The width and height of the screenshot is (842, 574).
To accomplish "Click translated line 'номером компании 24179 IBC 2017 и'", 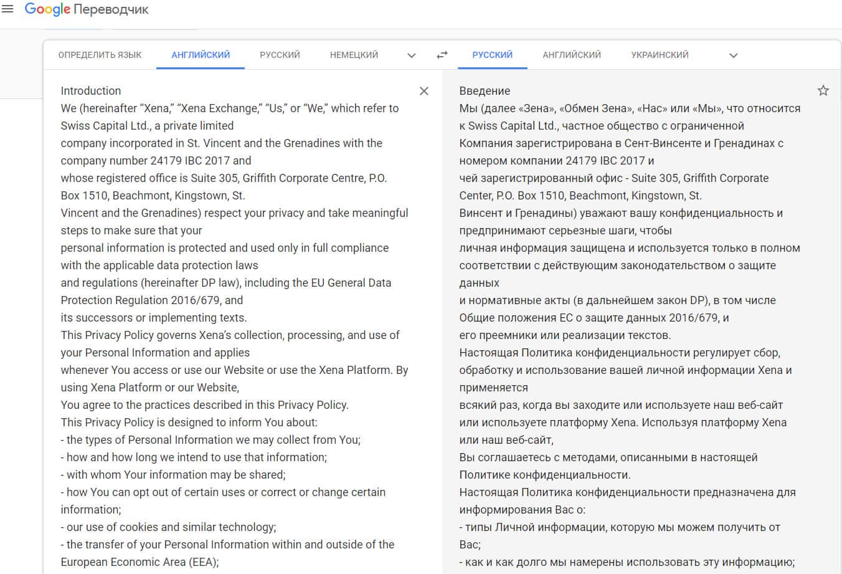I will (x=557, y=160).
